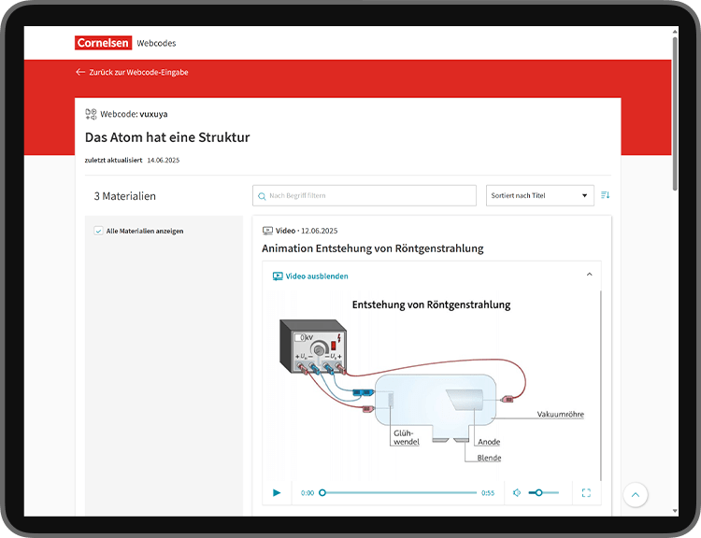This screenshot has height=538, width=701.
Task: Collapse the video panel with the chevron
Action: (589, 275)
